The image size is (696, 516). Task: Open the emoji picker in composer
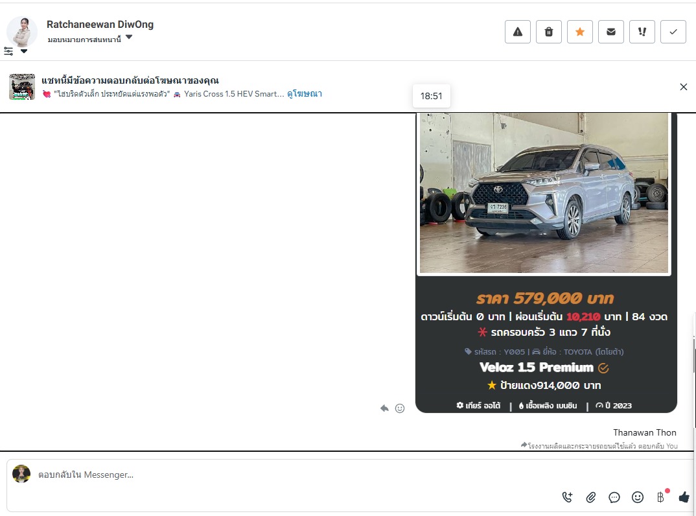click(638, 497)
